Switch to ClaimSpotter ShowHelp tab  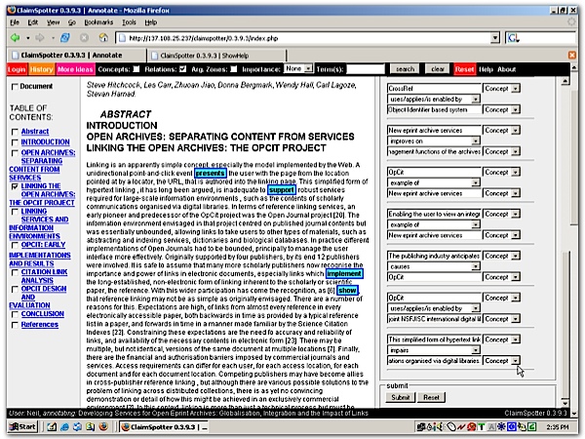point(216,56)
